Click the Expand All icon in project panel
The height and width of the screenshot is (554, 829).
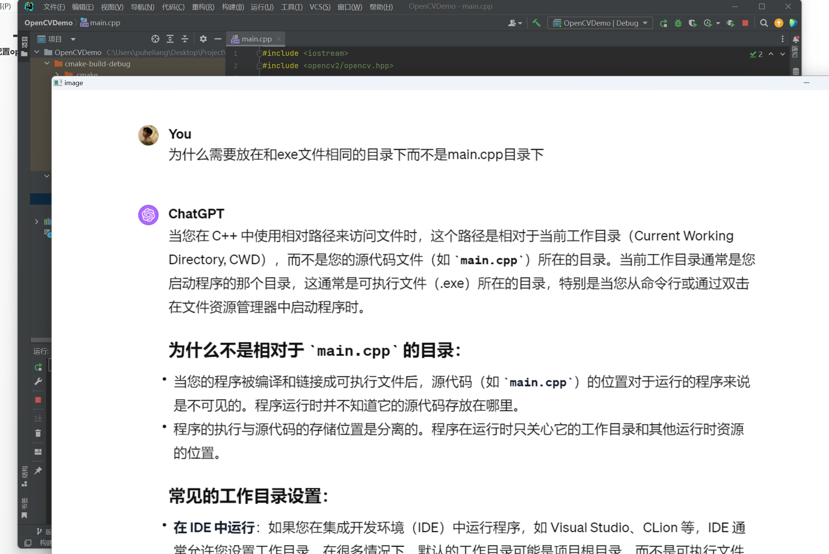(170, 39)
